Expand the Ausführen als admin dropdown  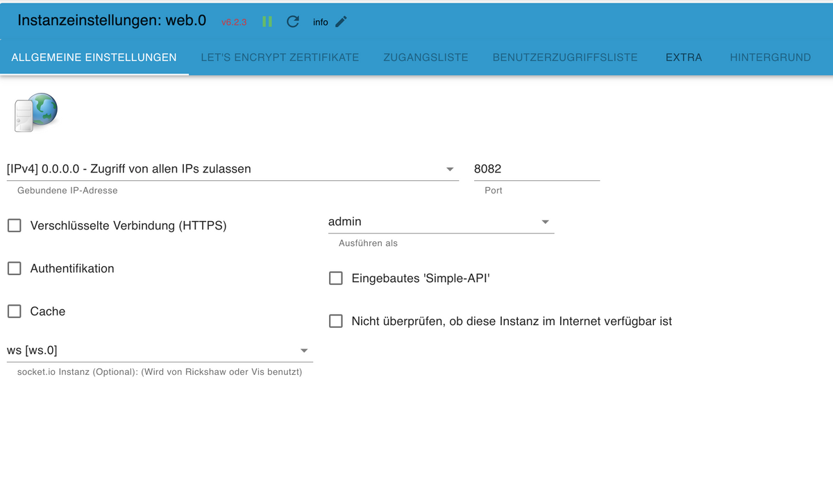pyautogui.click(x=440, y=222)
